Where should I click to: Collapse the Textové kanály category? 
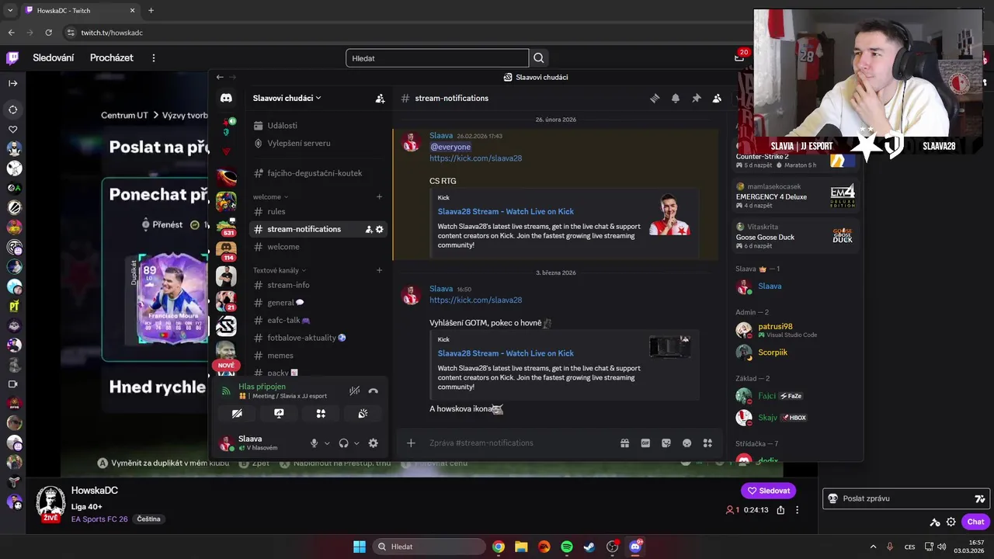tap(280, 270)
